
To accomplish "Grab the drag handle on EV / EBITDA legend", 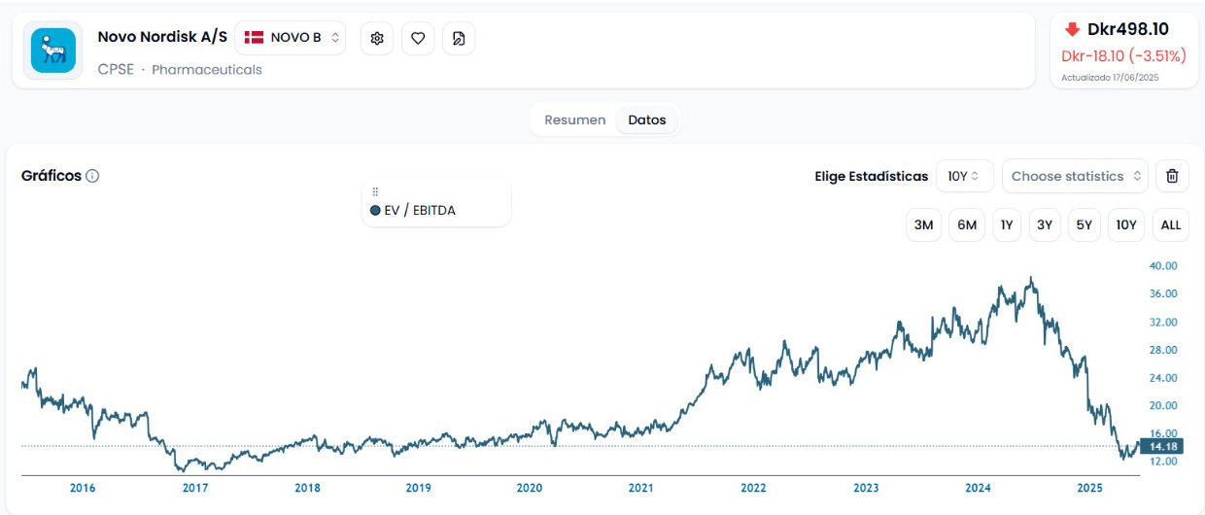I will click(375, 192).
